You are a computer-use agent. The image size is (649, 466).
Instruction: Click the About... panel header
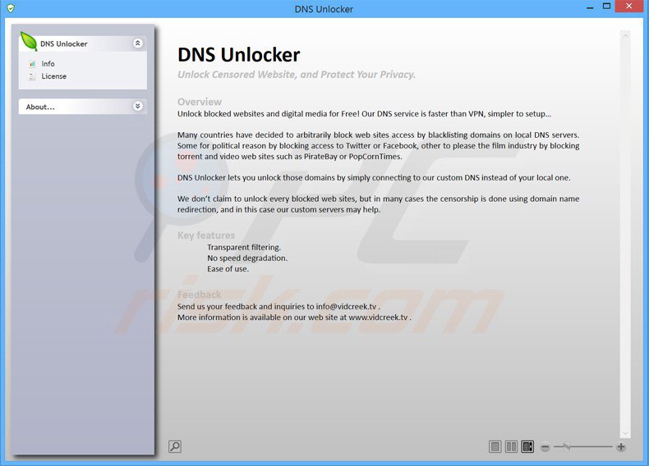[82, 107]
